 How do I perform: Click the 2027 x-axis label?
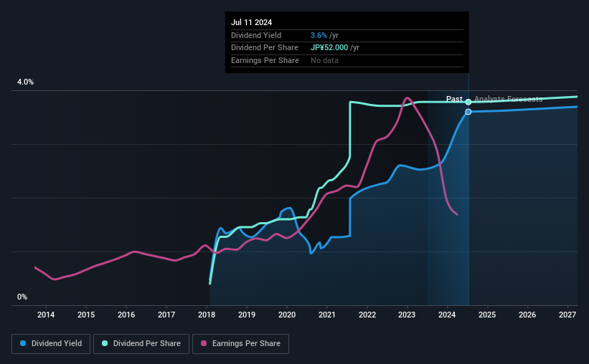point(567,315)
